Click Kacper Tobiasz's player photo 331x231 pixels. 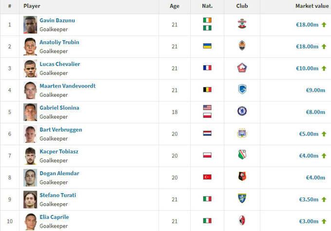(x=30, y=156)
